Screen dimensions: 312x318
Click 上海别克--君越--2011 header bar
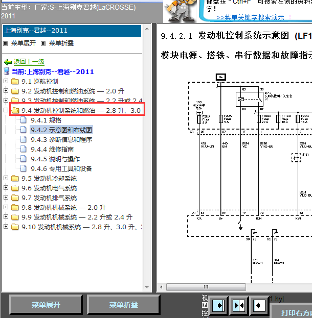tap(72, 31)
